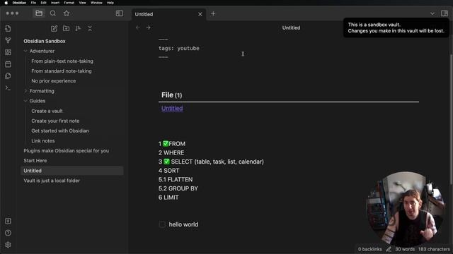Open the file explorer tab icon
Screen dimensions: 453x254
pyautogui.click(x=39, y=13)
